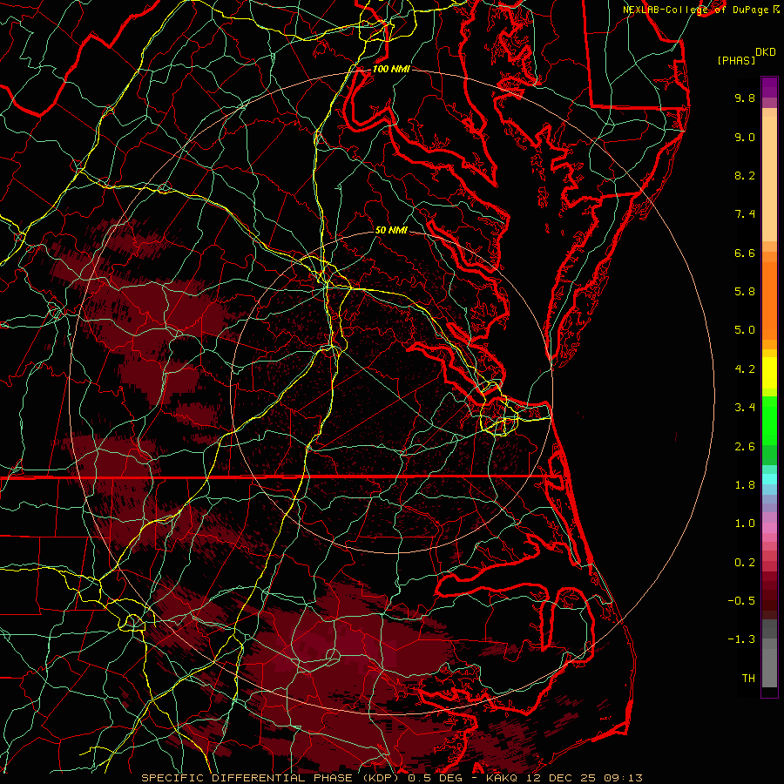
Task: Click the [PHAS] units label
Action: (x=736, y=61)
